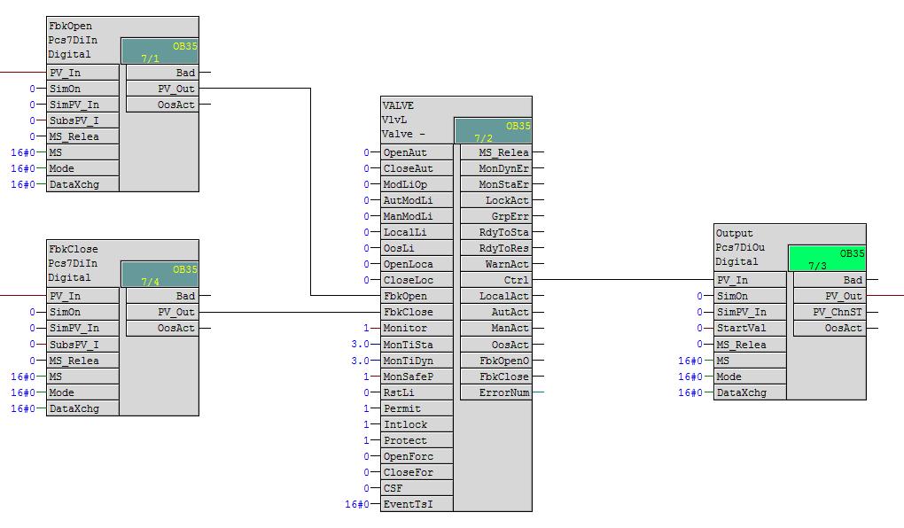
Task: Click the Ctrl output pin of VALVE
Action: pyautogui.click(x=495, y=280)
